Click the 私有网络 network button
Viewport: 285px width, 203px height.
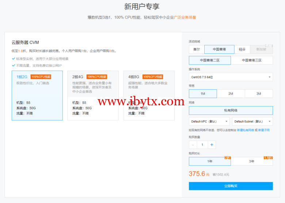tap(231, 110)
